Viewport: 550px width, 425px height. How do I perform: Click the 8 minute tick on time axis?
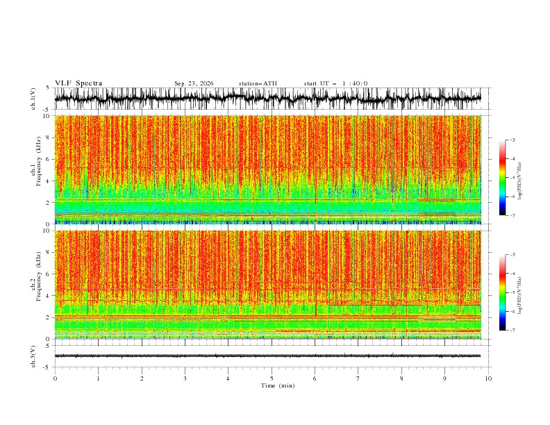[401, 378]
